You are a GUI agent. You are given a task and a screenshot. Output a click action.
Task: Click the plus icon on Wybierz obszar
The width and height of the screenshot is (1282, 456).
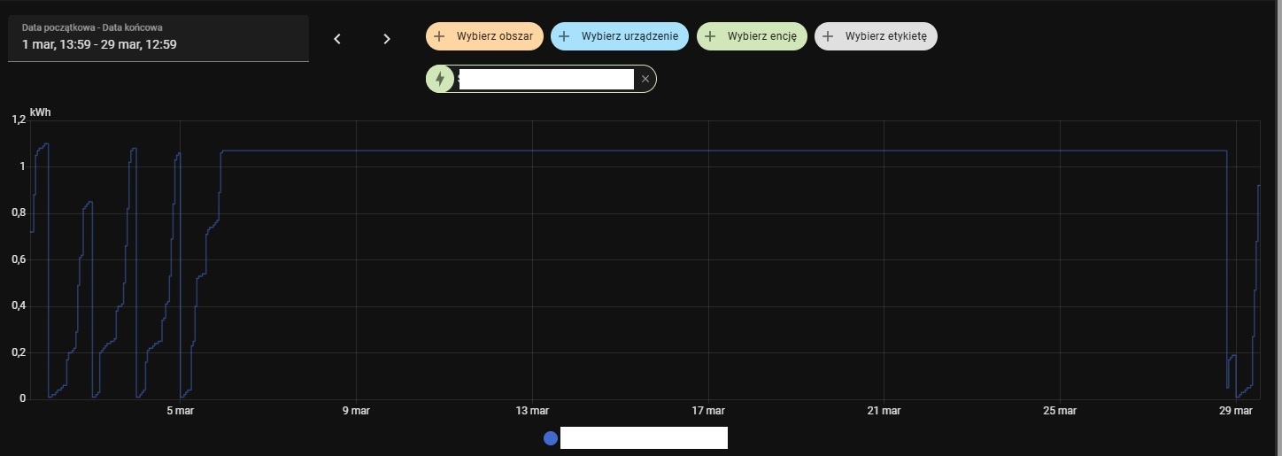439,36
